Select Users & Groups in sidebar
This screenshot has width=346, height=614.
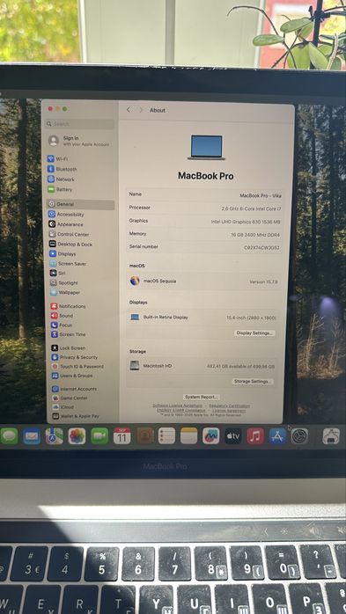(72, 376)
